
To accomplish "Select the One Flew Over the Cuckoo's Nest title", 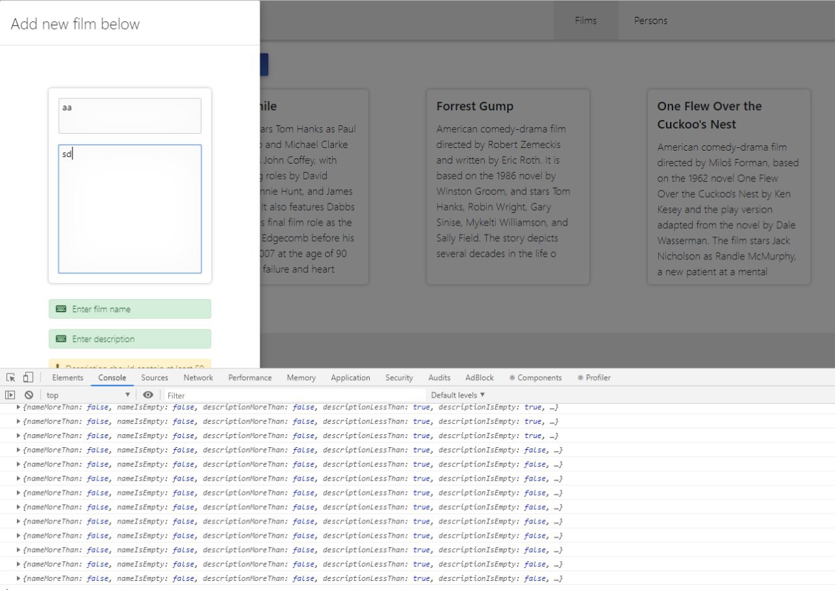I will point(710,115).
